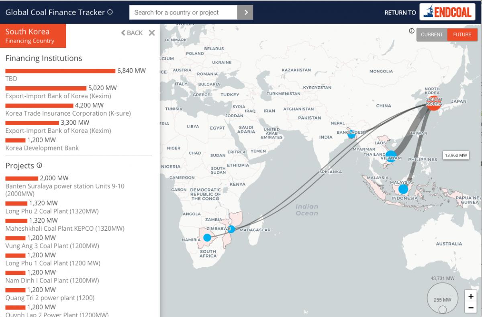Click the Egypt label on the map

[217, 128]
